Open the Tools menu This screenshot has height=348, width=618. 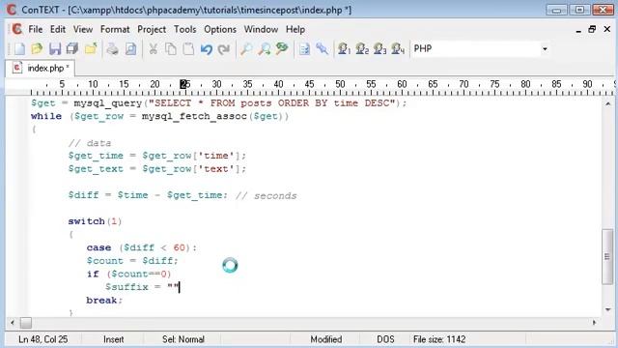point(184,30)
